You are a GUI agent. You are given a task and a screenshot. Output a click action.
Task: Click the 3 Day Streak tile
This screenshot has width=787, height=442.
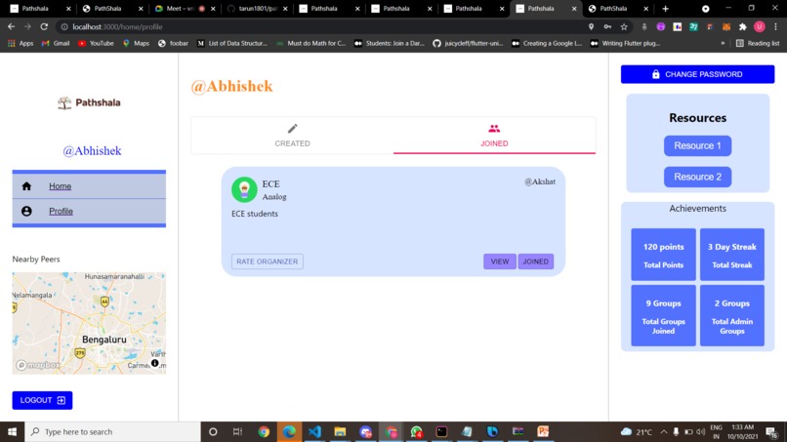[x=731, y=255]
